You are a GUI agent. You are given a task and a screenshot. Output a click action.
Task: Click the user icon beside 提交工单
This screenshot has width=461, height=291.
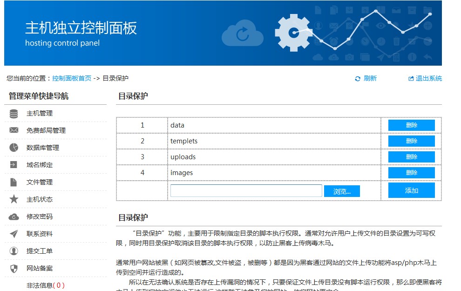click(14, 251)
